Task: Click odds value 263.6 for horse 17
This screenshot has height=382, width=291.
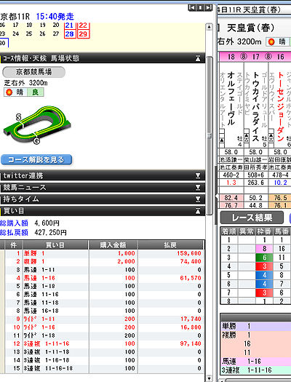Action: pyautogui.click(x=255, y=183)
